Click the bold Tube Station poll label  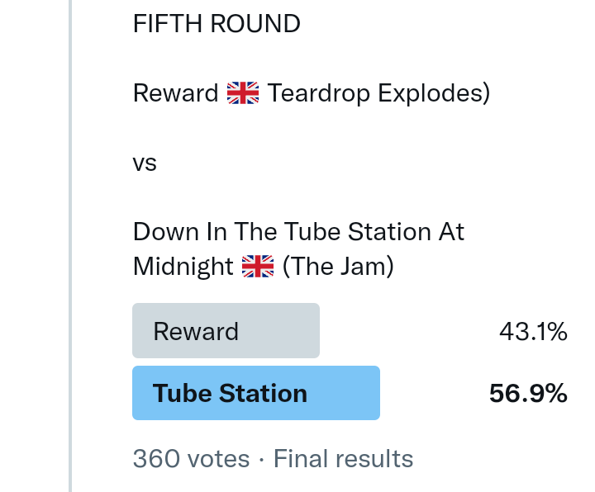(x=230, y=393)
